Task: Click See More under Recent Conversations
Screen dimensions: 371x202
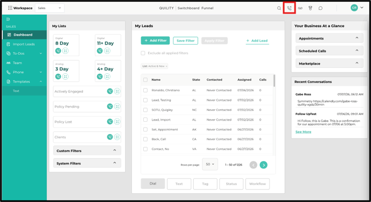Action: (303, 132)
